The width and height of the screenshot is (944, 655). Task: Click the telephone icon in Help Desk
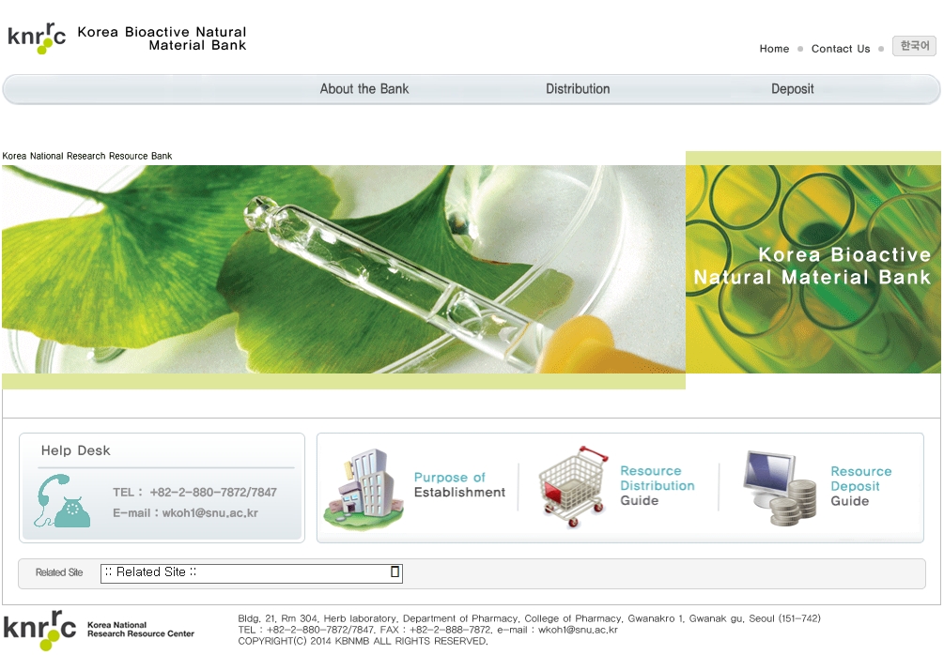(62, 501)
